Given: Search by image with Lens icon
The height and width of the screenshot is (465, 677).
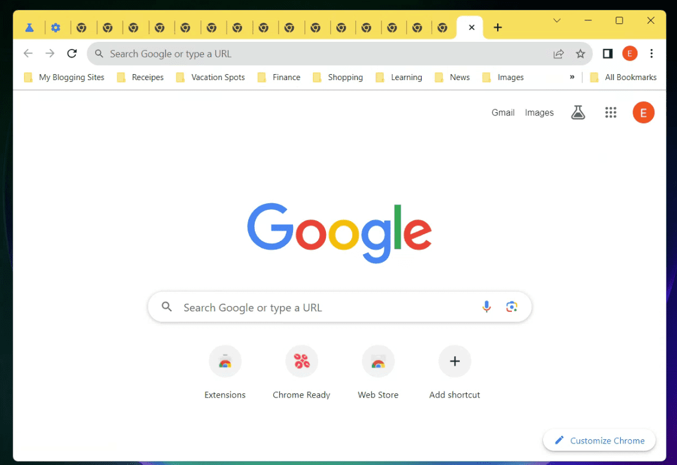Looking at the screenshot, I should click(x=511, y=307).
